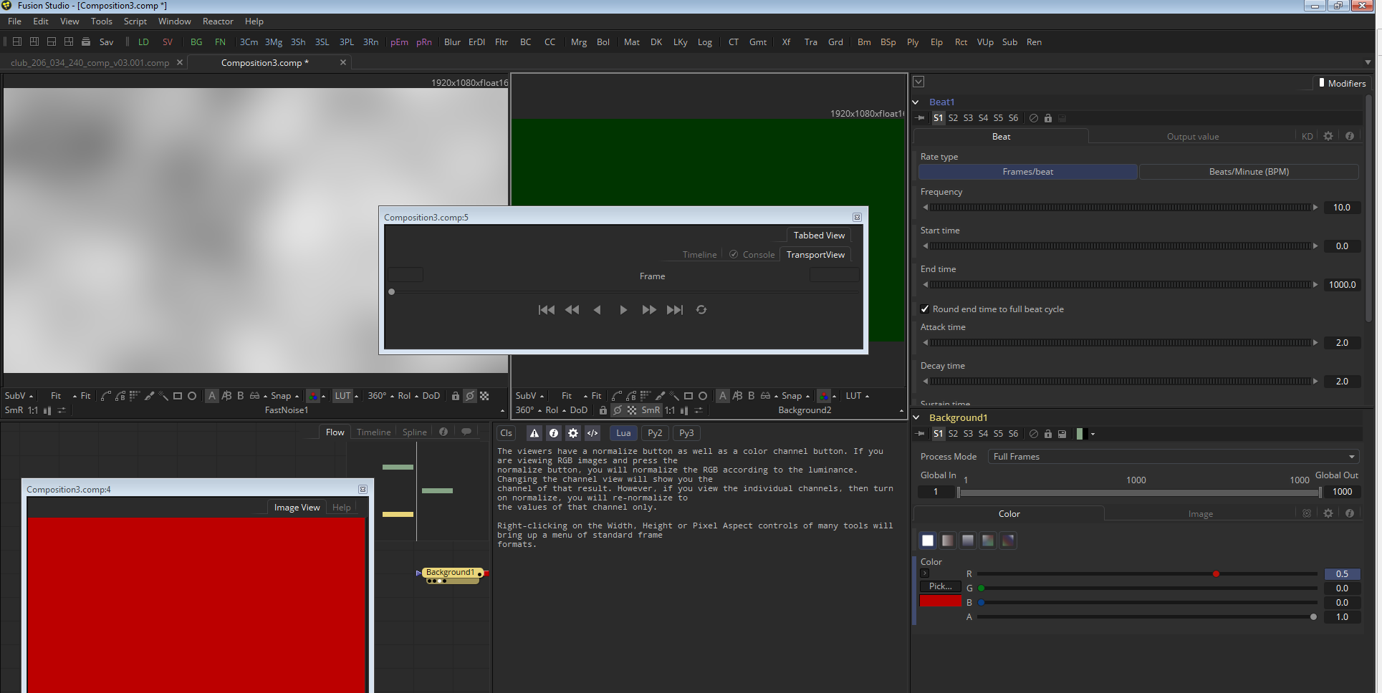This screenshot has height=693, width=1382.
Task: Click the Pick... color button
Action: (940, 586)
